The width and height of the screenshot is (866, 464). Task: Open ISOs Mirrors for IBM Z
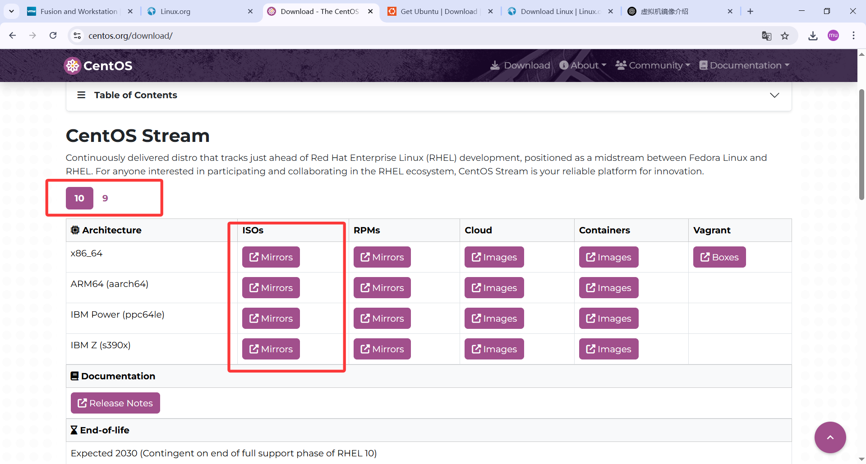coord(271,349)
